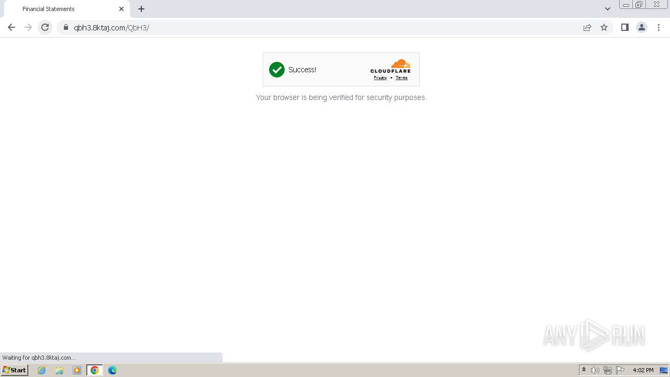Show hidden system tray icons
Screen dimensions: 670x377
pos(584,370)
